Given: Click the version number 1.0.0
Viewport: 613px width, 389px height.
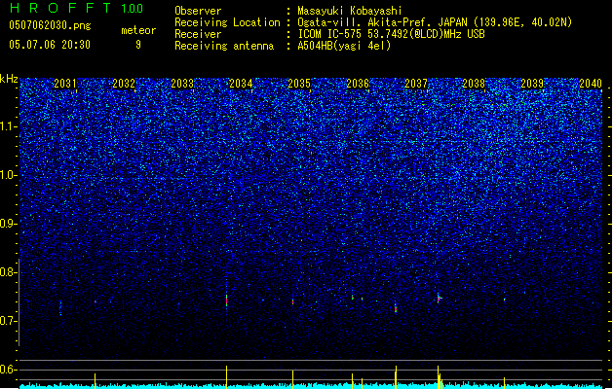Looking at the screenshot, I should click(132, 9).
